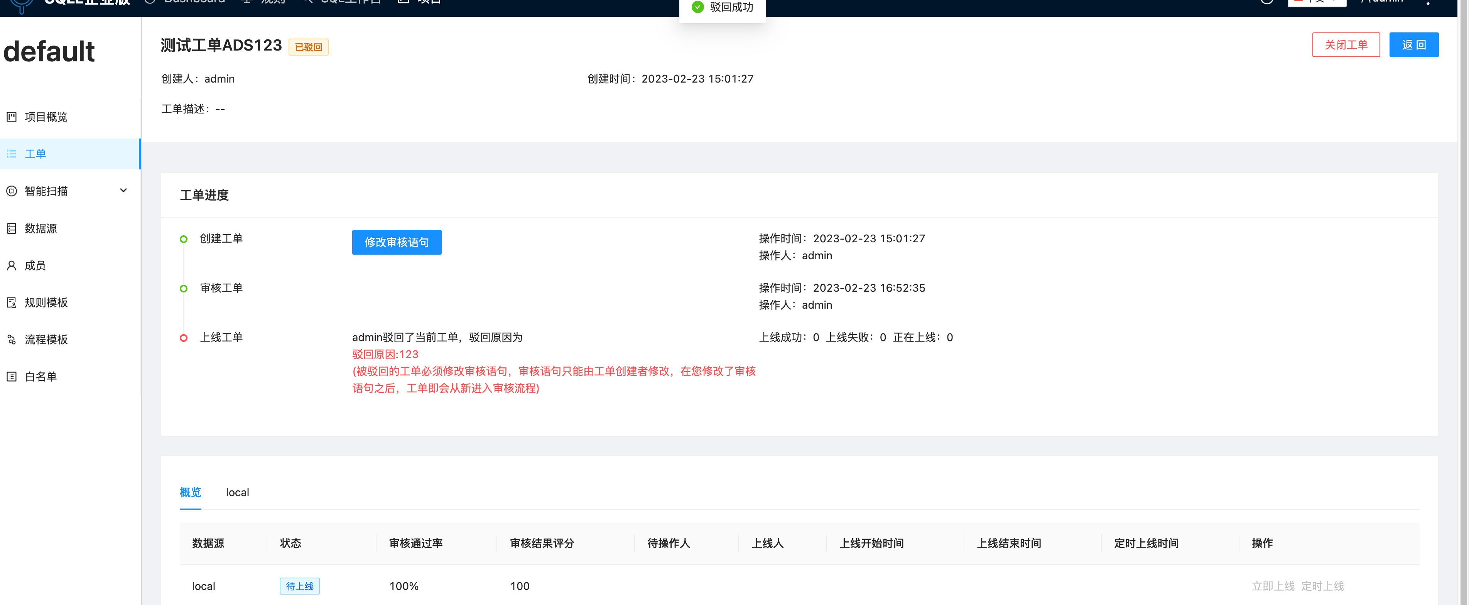The width and height of the screenshot is (1469, 605).
Task: Click the admin user icon top right
Action: coord(1366,2)
